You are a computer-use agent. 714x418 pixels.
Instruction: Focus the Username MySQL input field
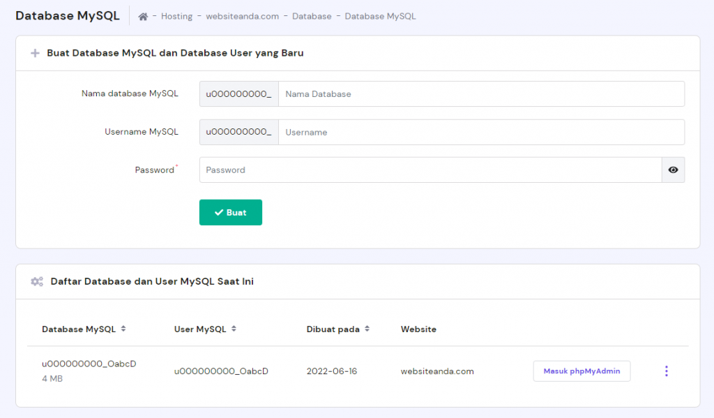[480, 132]
